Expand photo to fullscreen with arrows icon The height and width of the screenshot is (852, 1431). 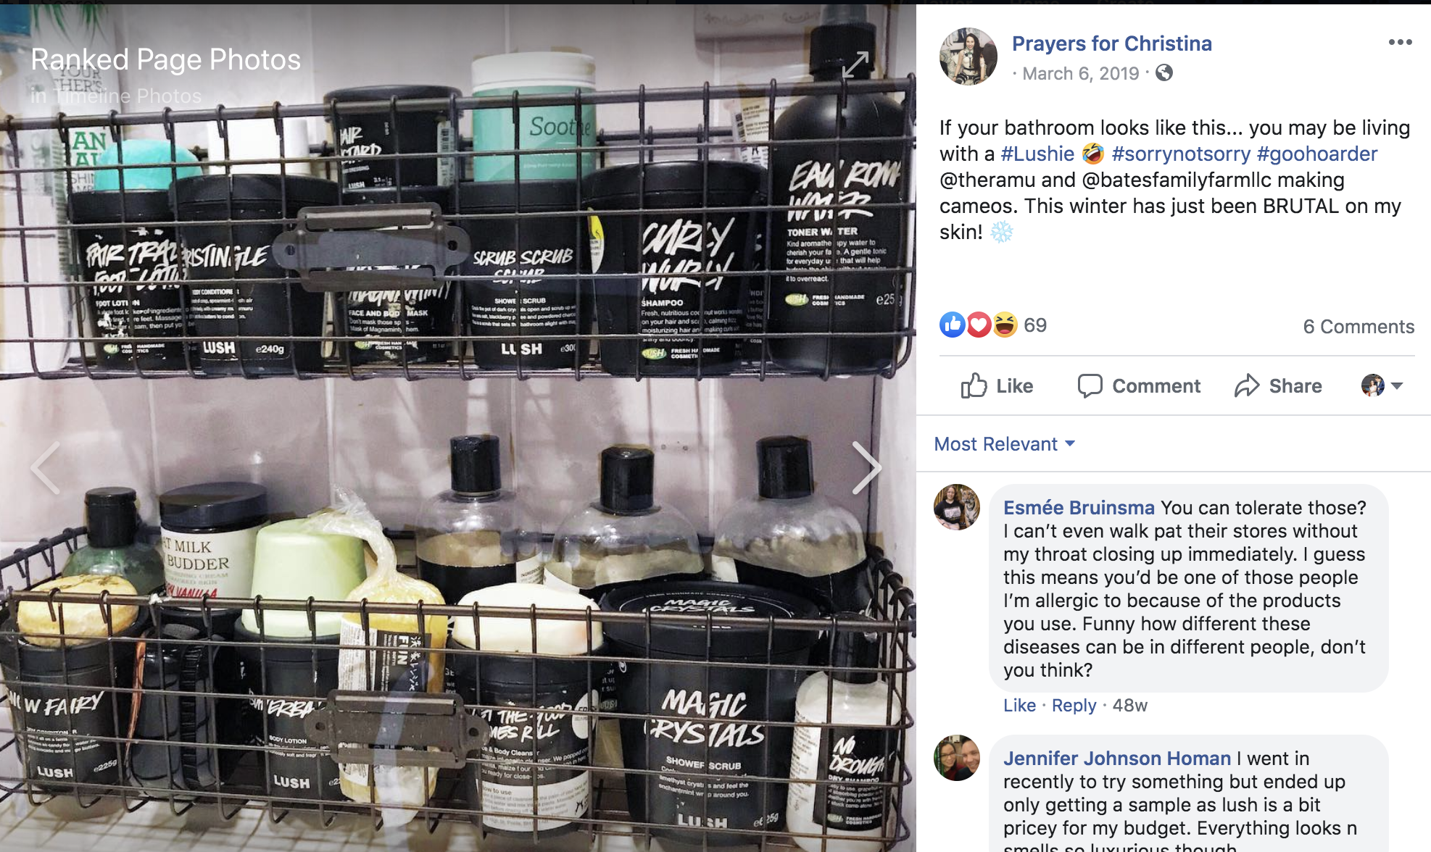(x=855, y=64)
